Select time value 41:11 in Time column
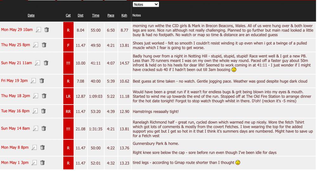 pos(96,63)
